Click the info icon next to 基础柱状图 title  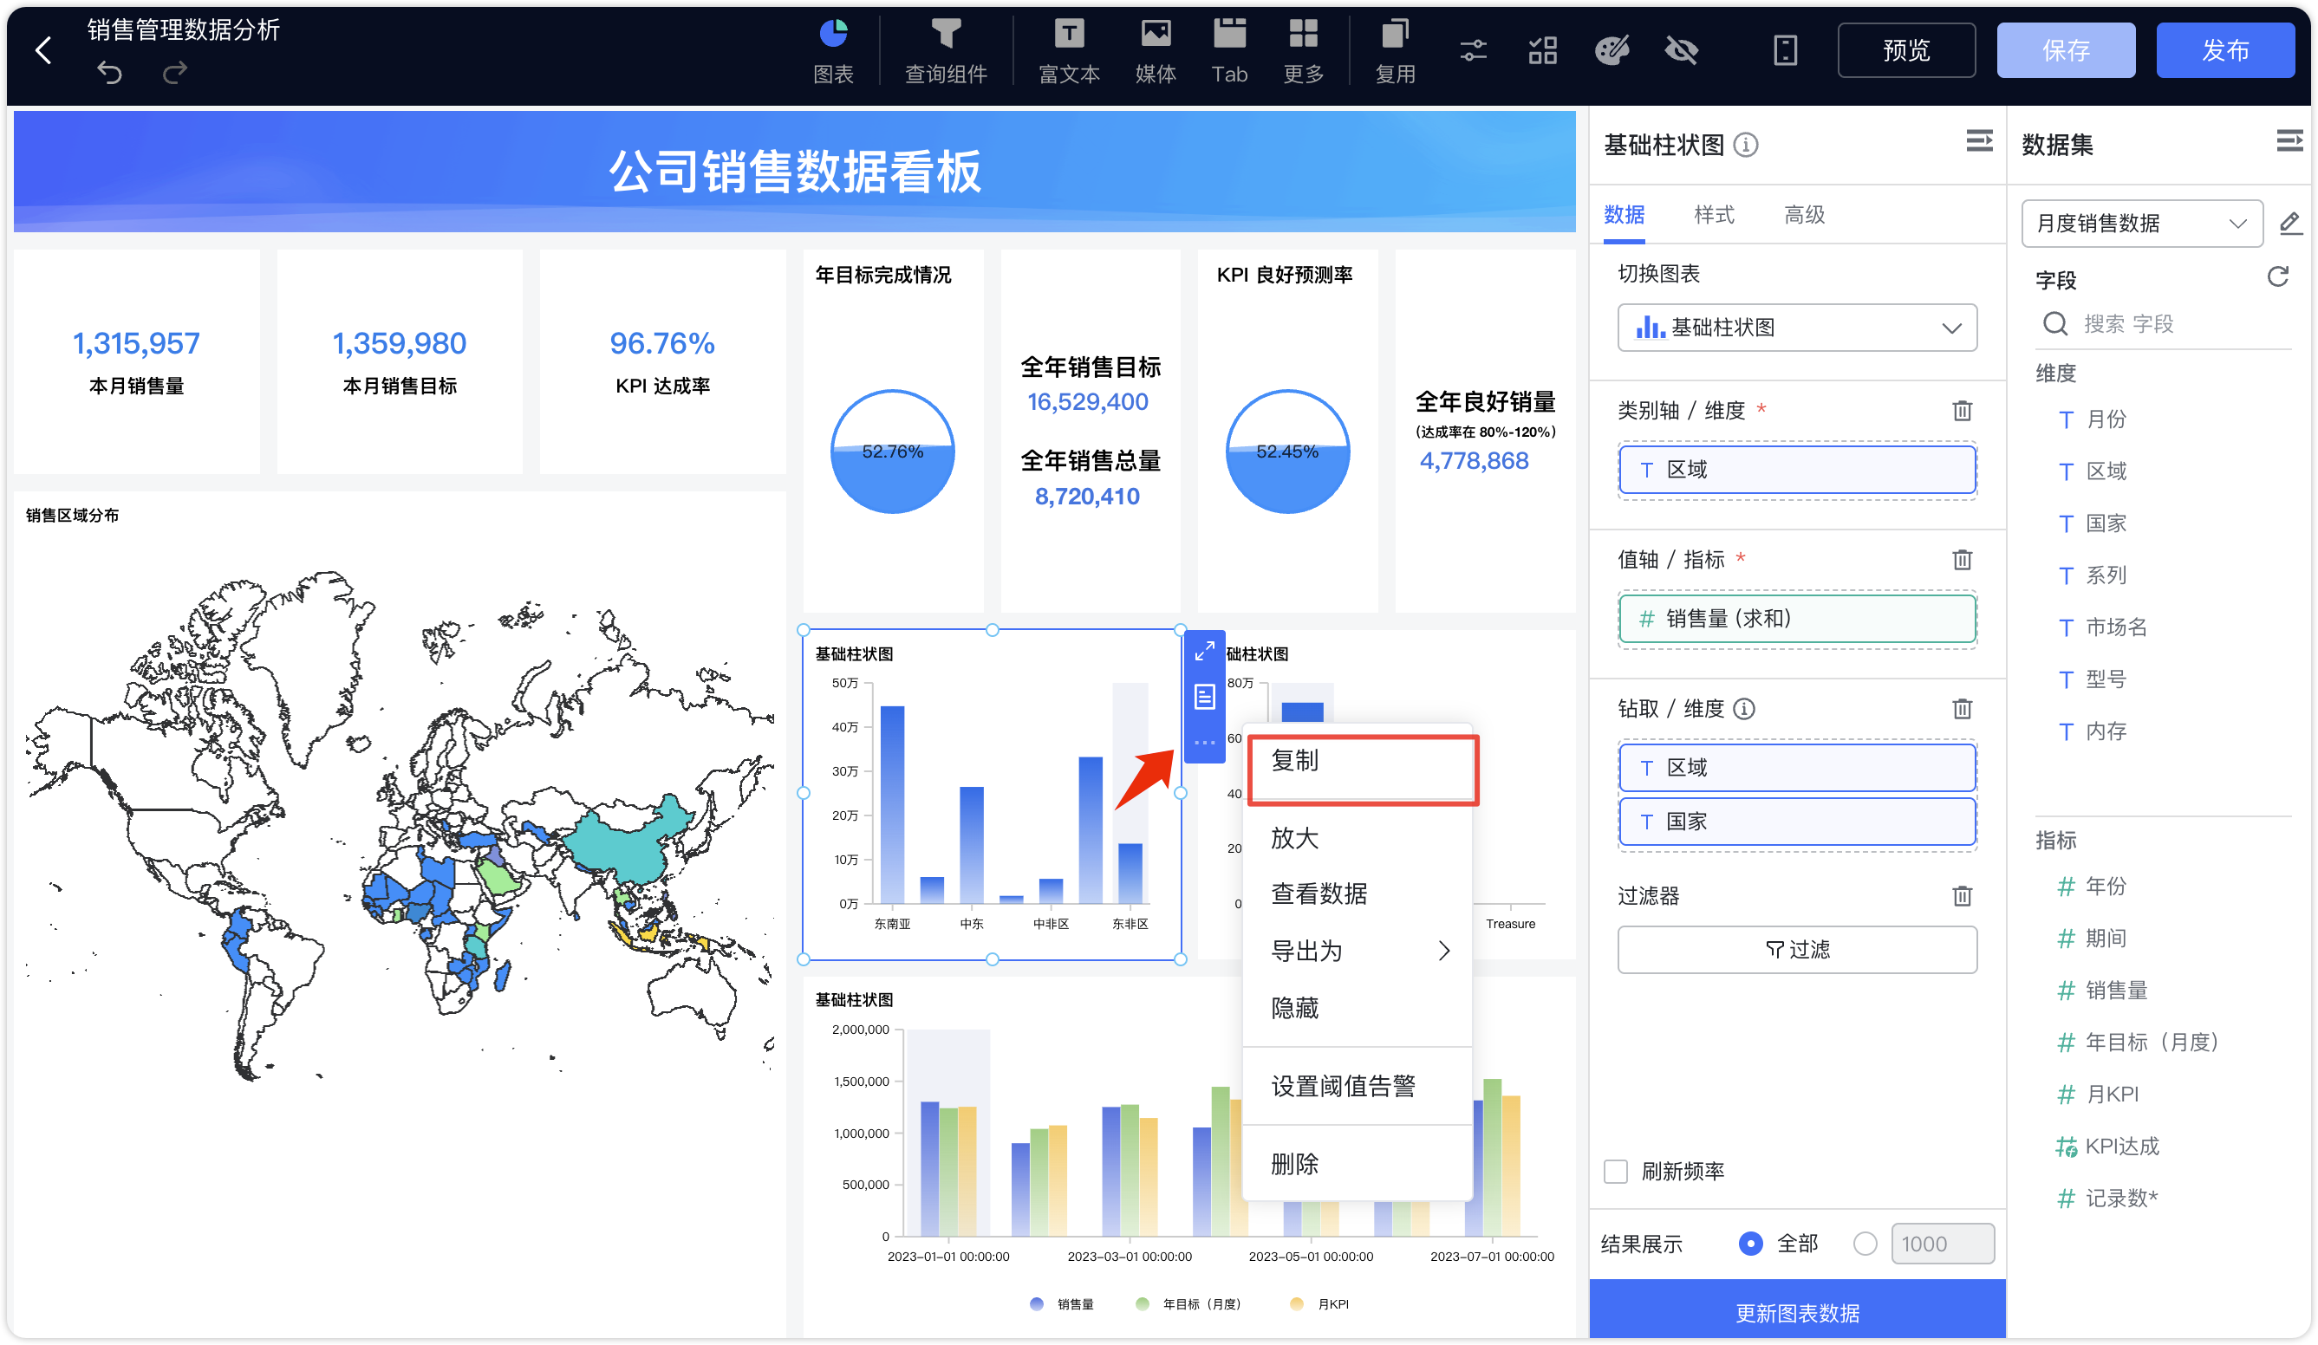tap(1745, 146)
